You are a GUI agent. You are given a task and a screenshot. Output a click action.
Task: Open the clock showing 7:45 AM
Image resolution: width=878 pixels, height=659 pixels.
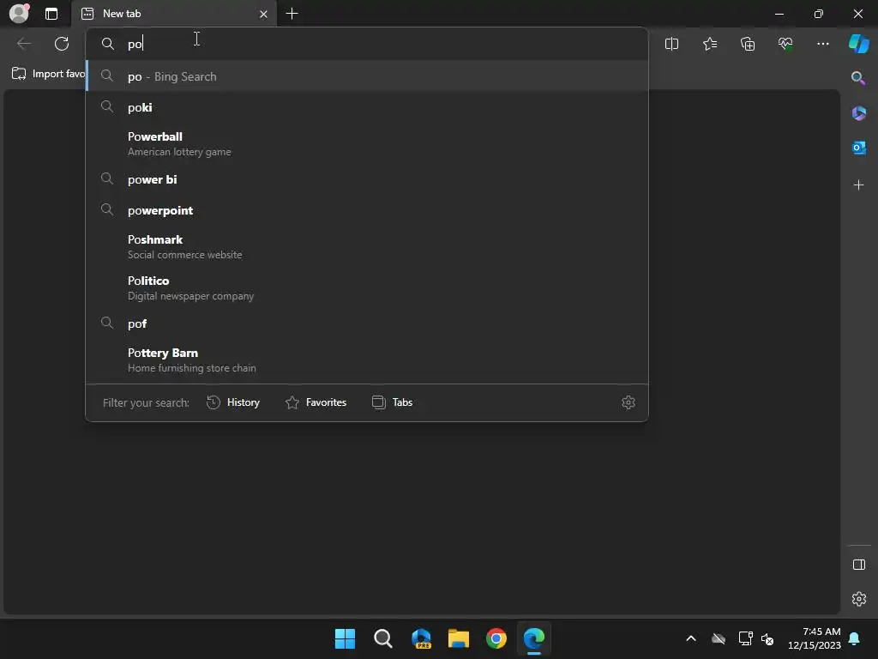point(815,638)
